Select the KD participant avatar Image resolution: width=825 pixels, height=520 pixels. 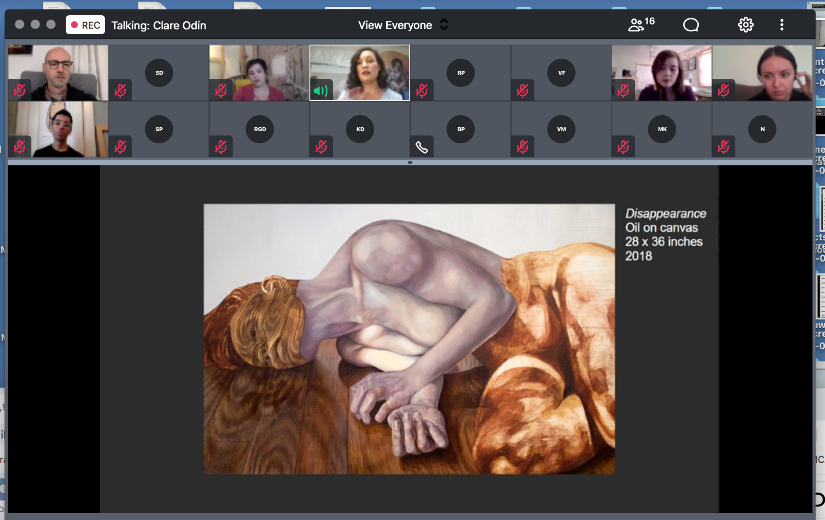point(360,129)
